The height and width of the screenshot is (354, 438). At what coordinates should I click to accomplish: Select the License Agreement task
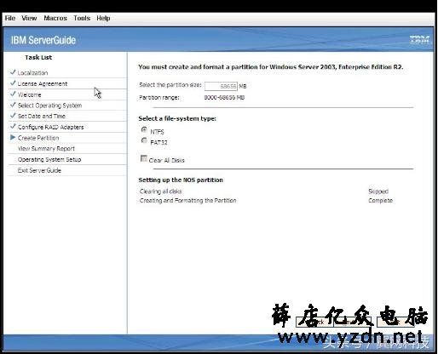pos(43,83)
